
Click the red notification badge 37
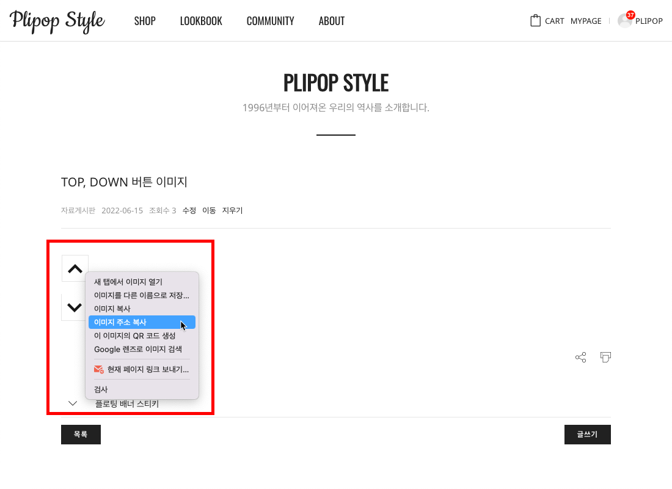[x=630, y=15]
